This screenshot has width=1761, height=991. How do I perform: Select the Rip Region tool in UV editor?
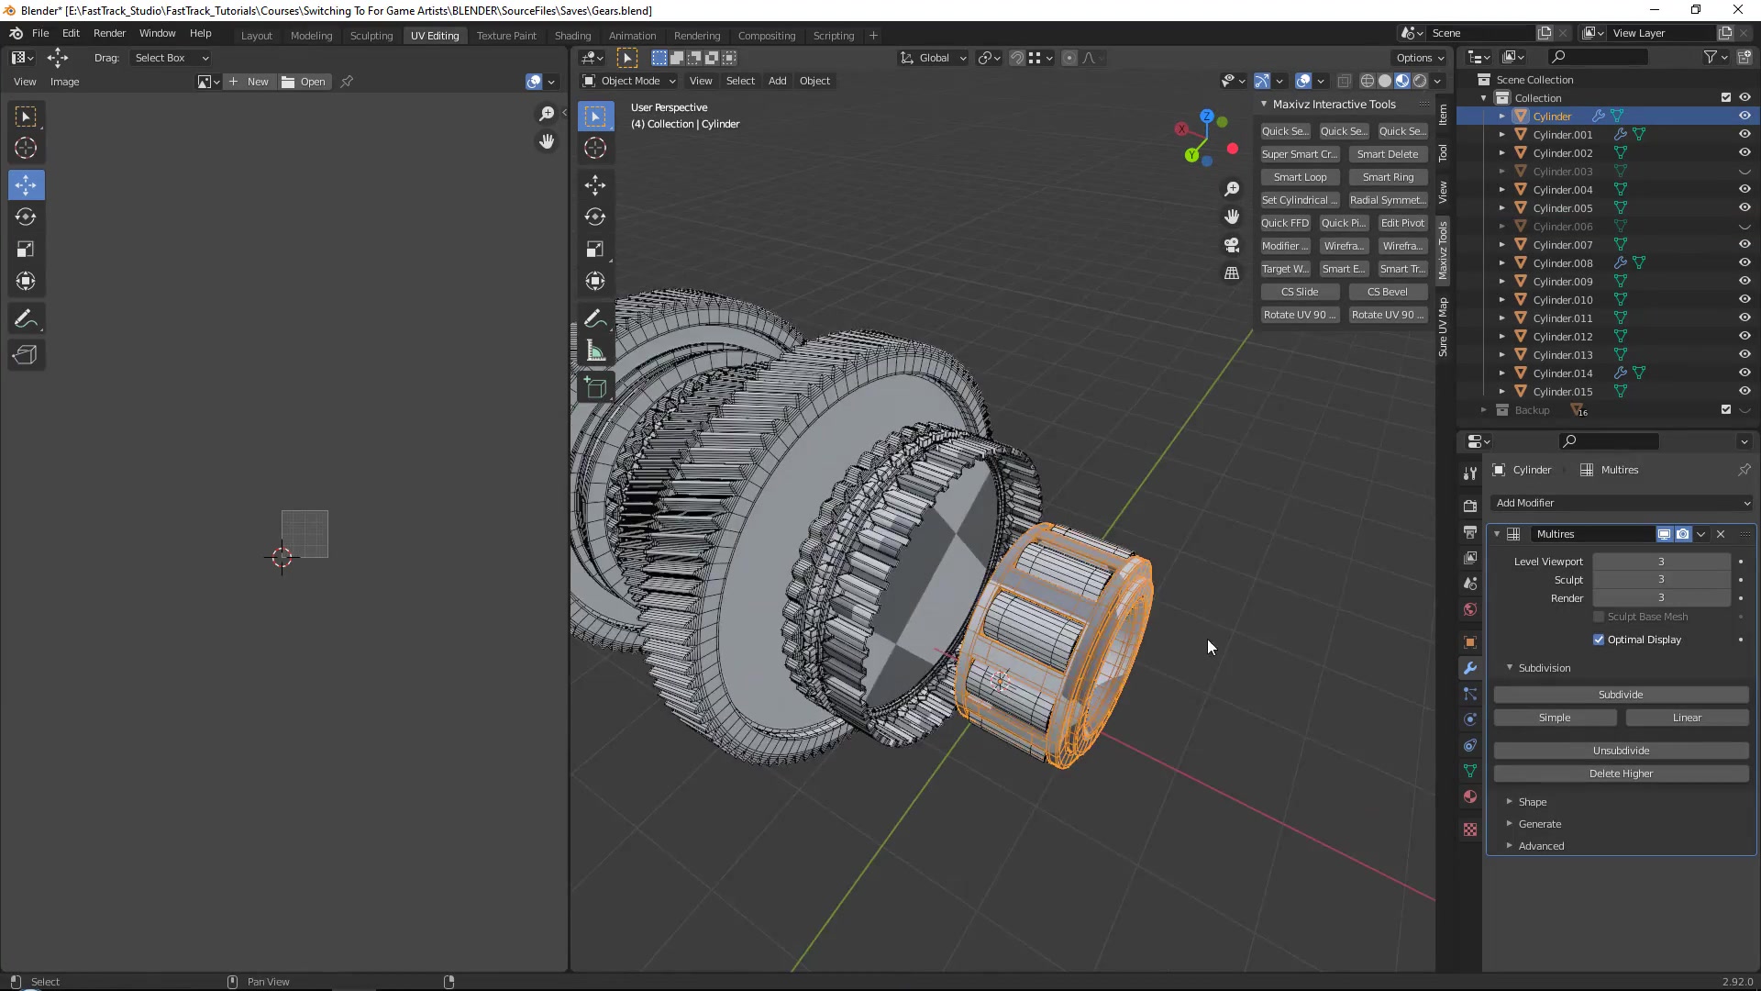tap(26, 355)
